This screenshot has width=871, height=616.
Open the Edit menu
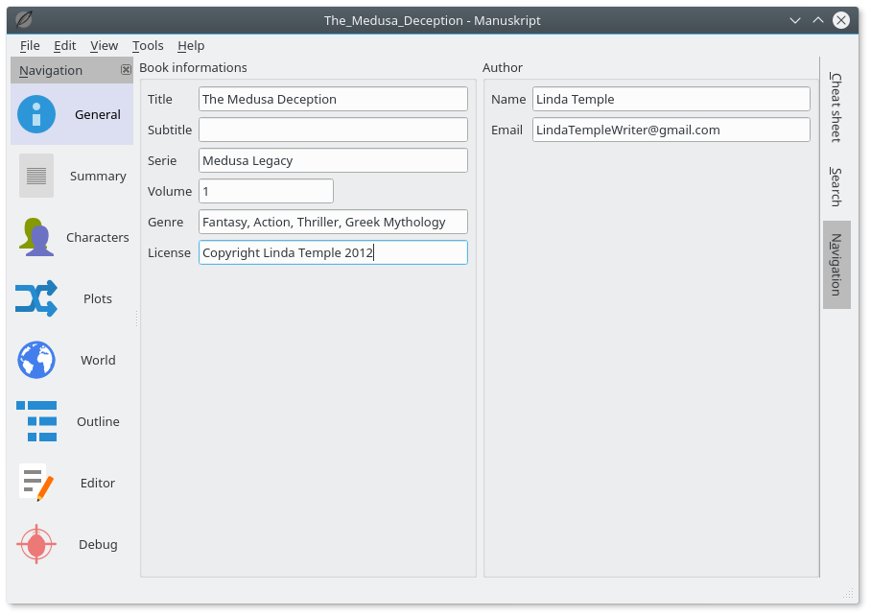pos(64,45)
